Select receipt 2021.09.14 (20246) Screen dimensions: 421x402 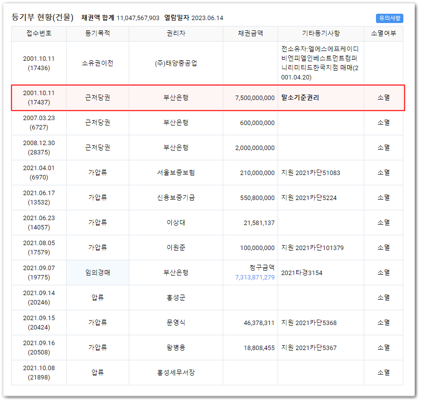[39, 298]
